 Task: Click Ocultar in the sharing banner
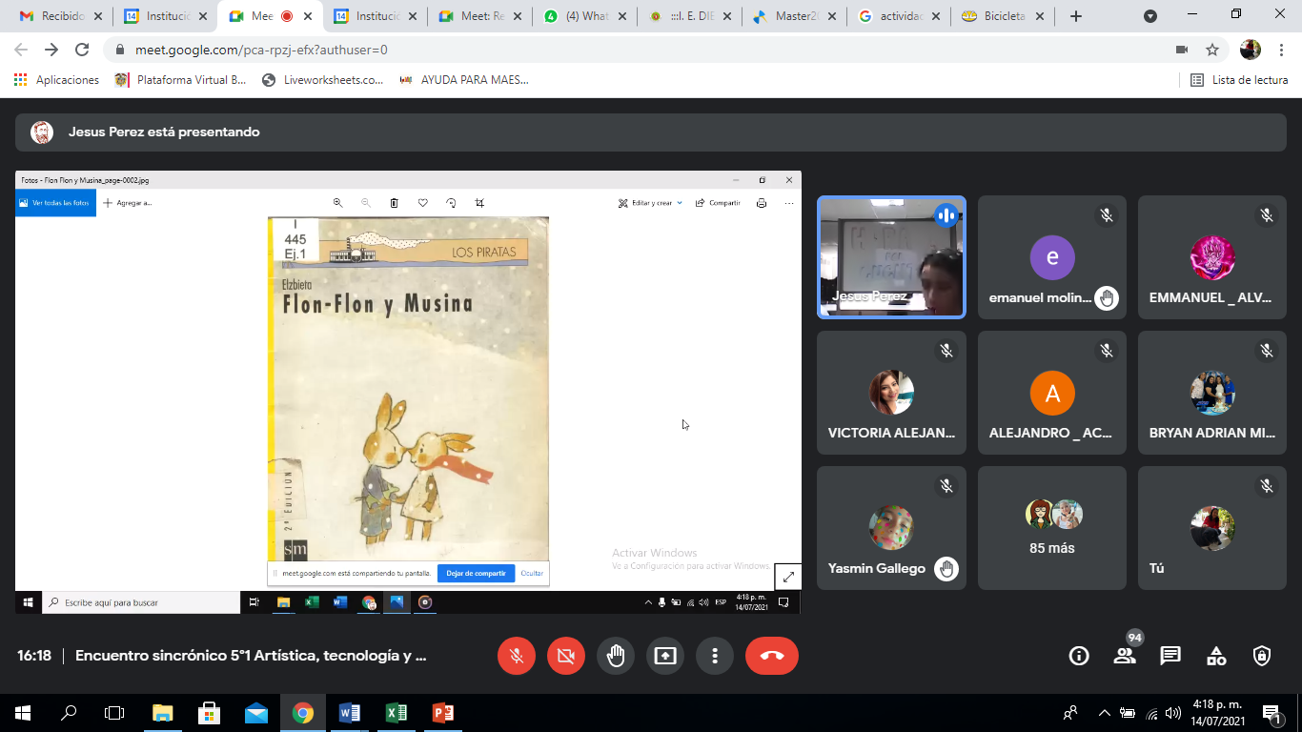coord(532,573)
